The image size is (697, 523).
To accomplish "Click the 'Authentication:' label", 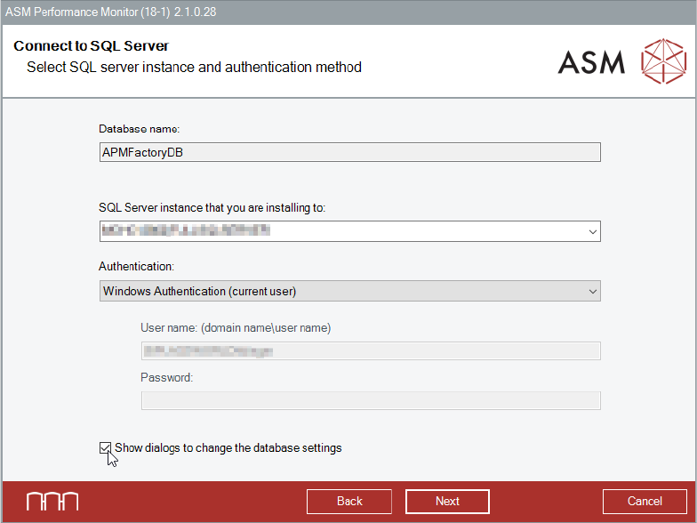I will pos(136,266).
